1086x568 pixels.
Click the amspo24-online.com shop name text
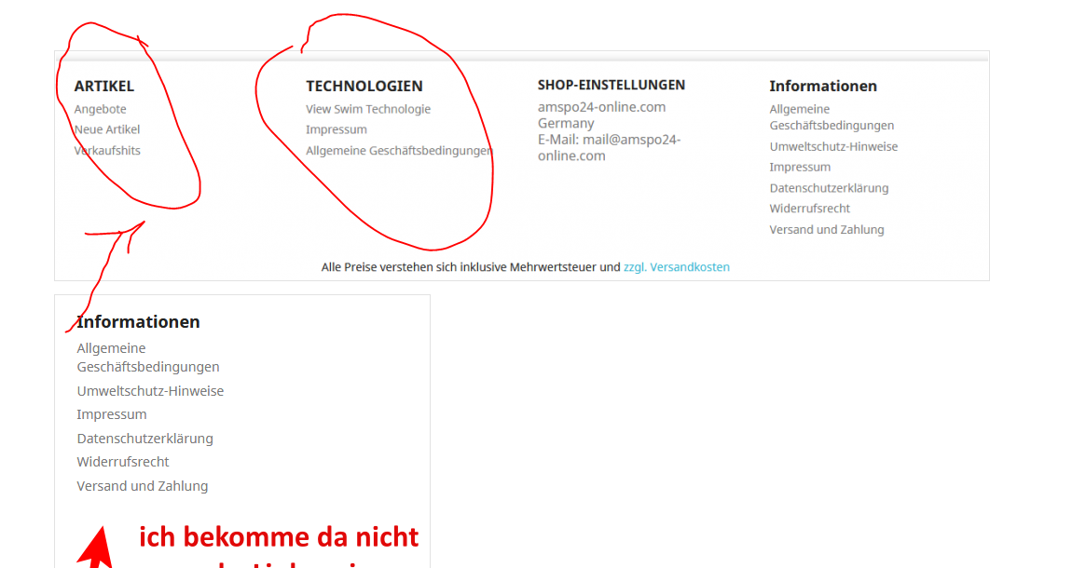click(x=602, y=107)
